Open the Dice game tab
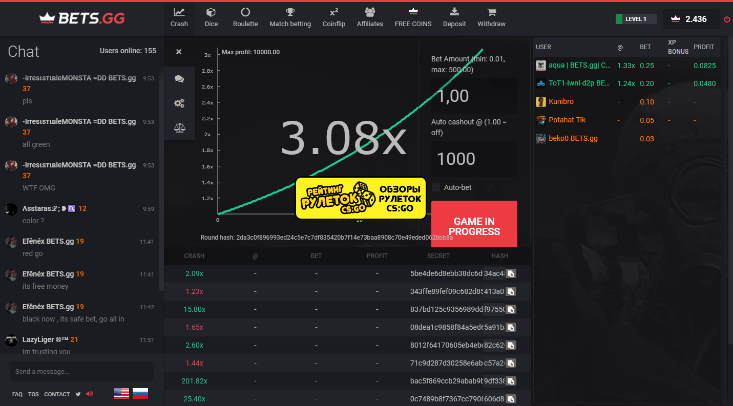733x406 pixels. [x=211, y=18]
